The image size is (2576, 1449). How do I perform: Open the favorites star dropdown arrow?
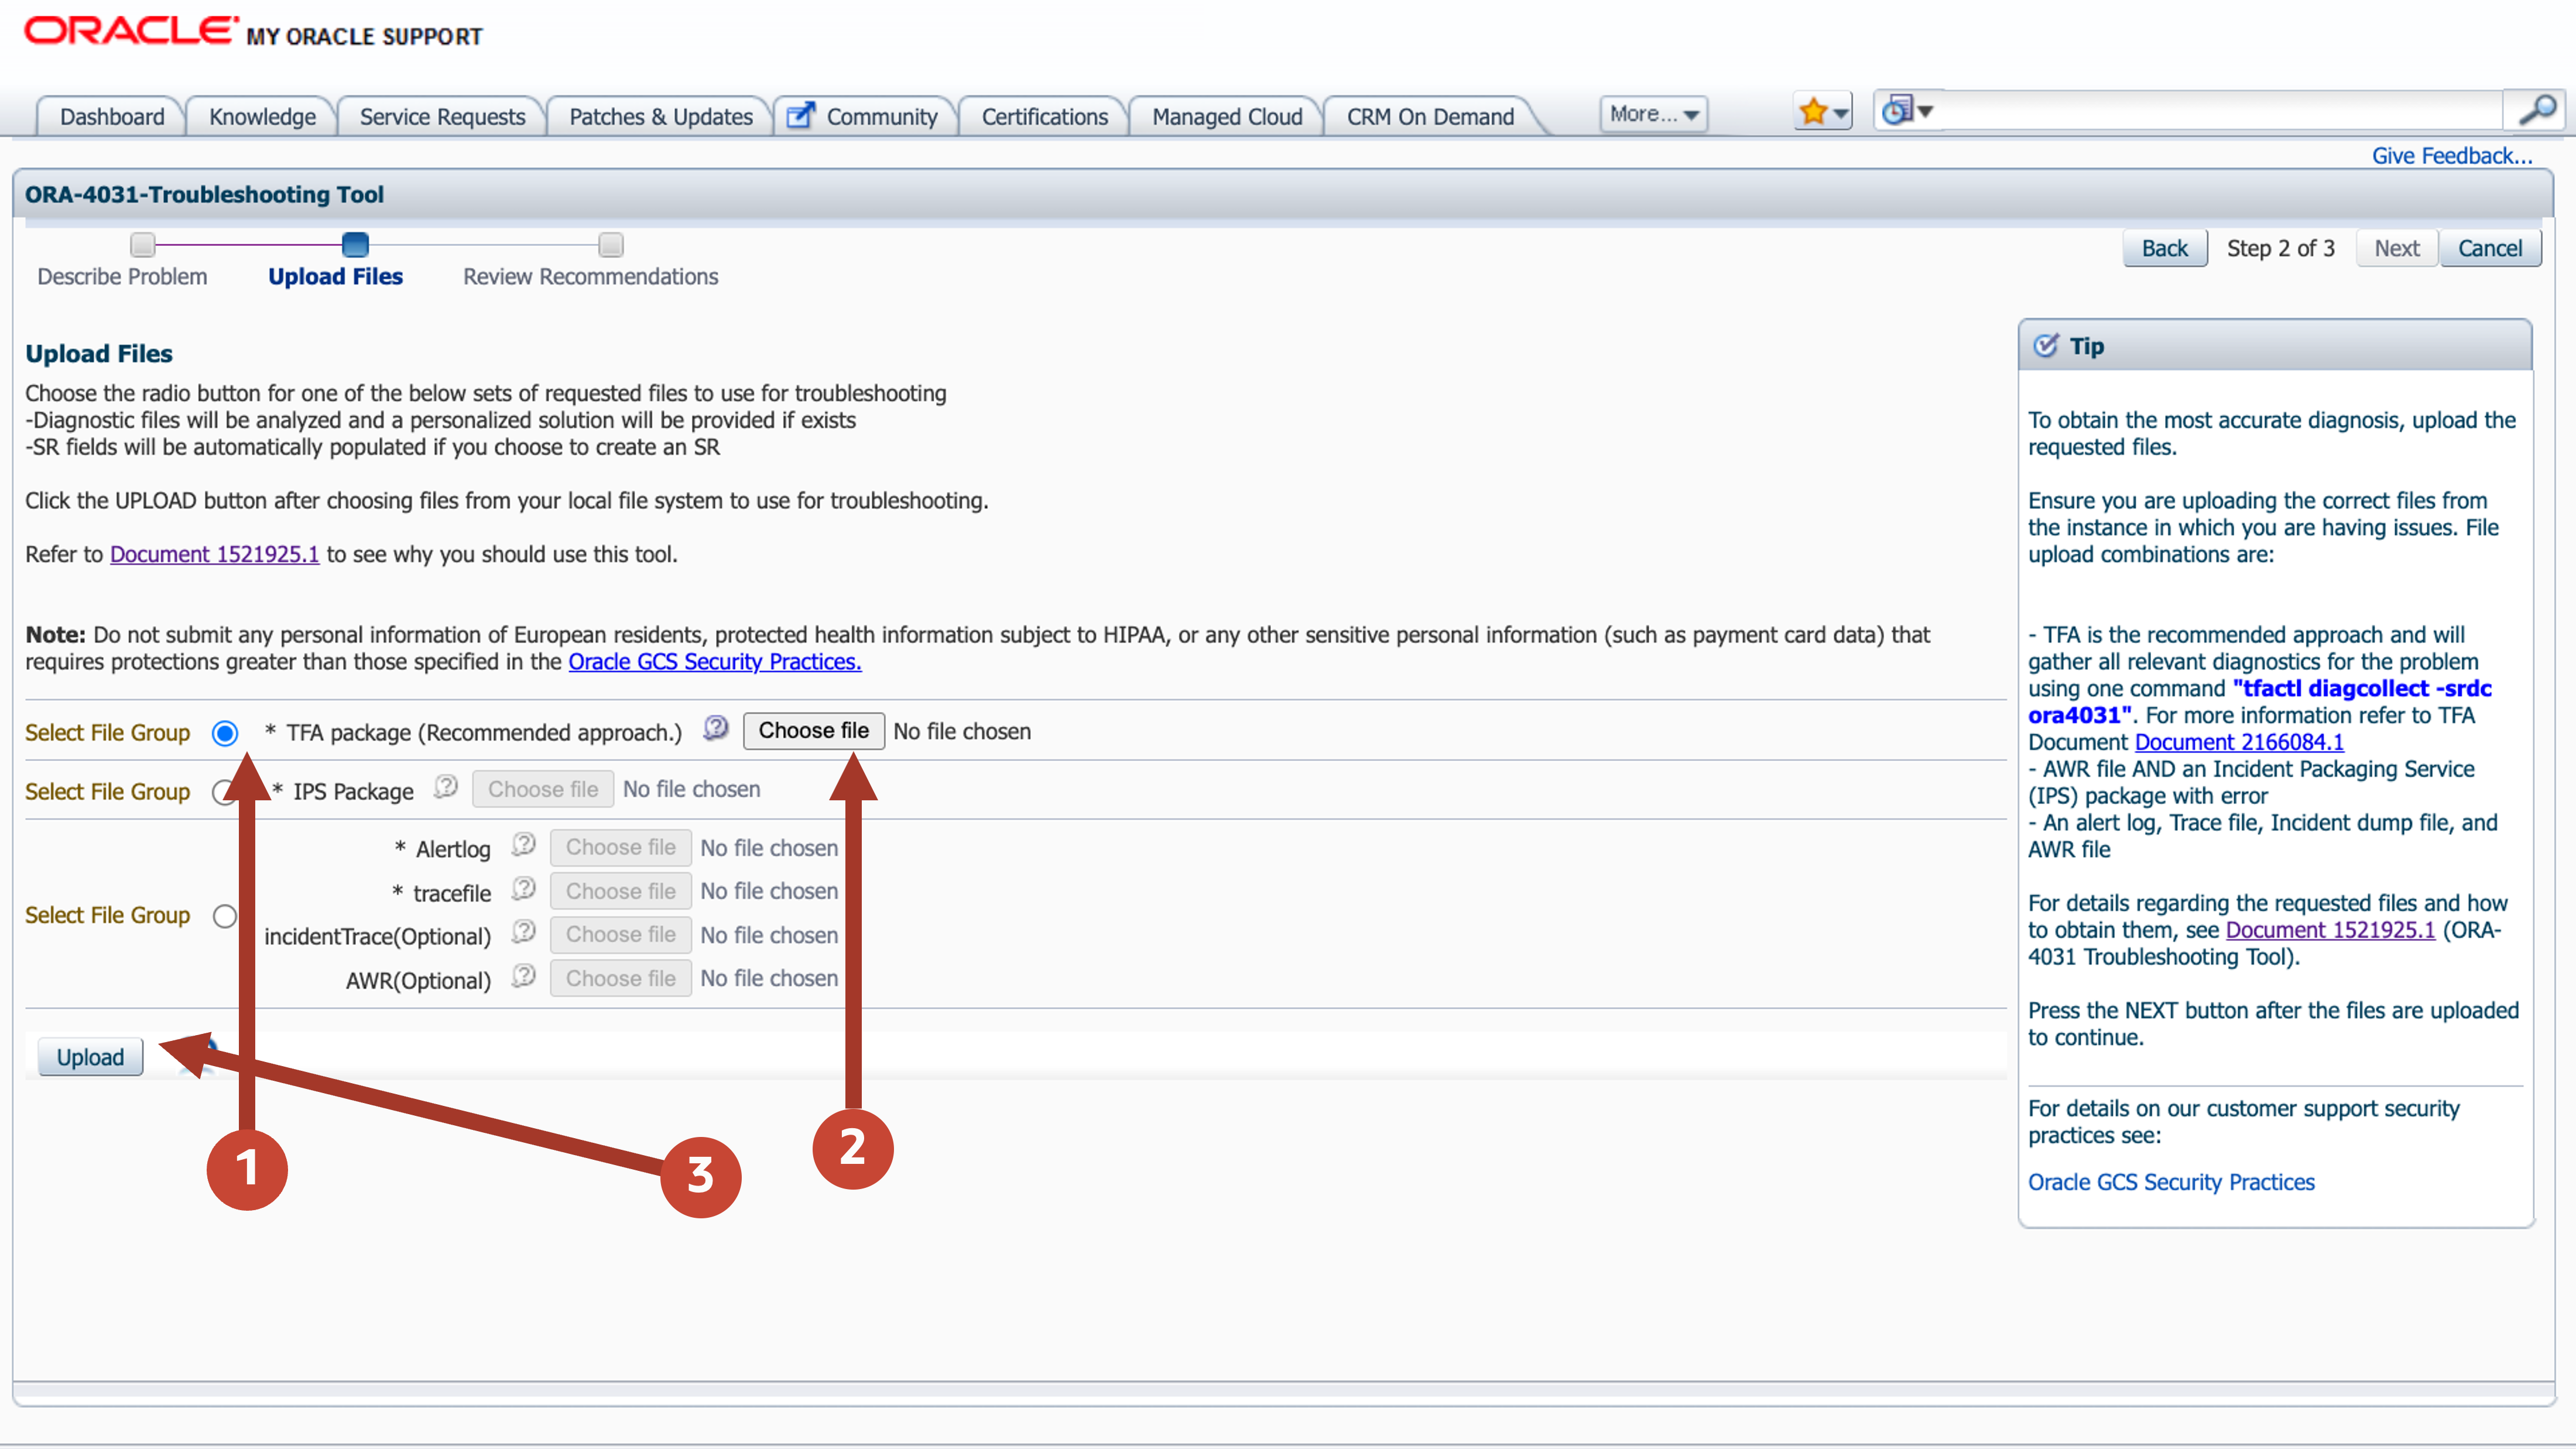pos(1841,113)
